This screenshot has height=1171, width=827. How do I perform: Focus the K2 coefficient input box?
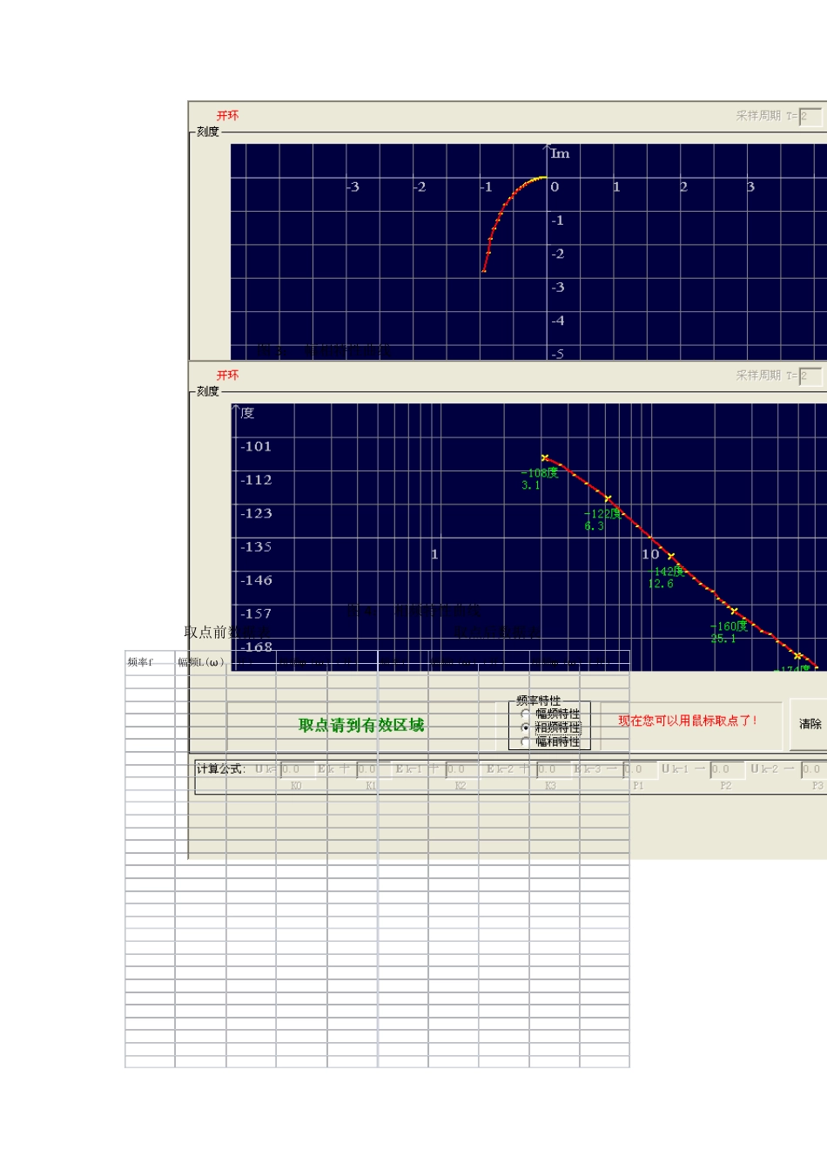[461, 769]
